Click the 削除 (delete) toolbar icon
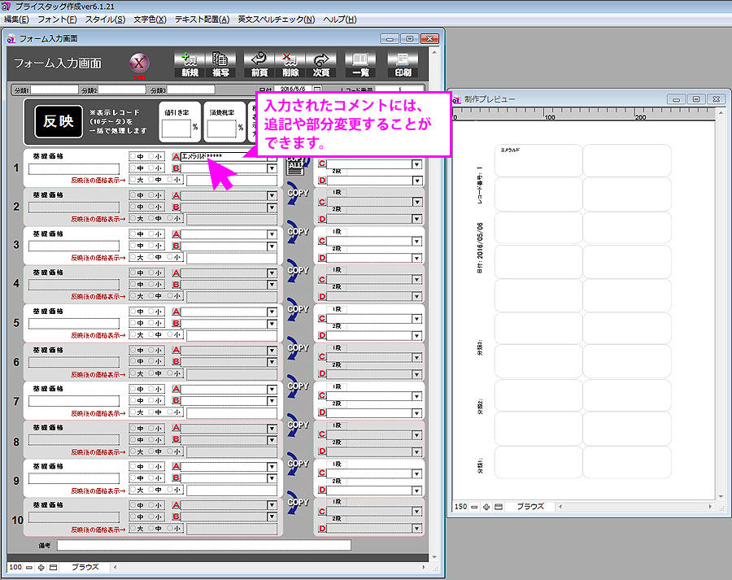This screenshot has width=732, height=580. tap(290, 64)
